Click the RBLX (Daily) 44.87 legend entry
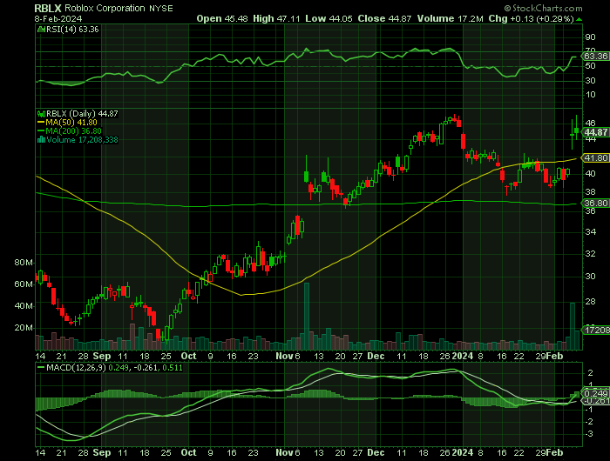Image resolution: width=610 pixels, height=461 pixels. (x=82, y=114)
